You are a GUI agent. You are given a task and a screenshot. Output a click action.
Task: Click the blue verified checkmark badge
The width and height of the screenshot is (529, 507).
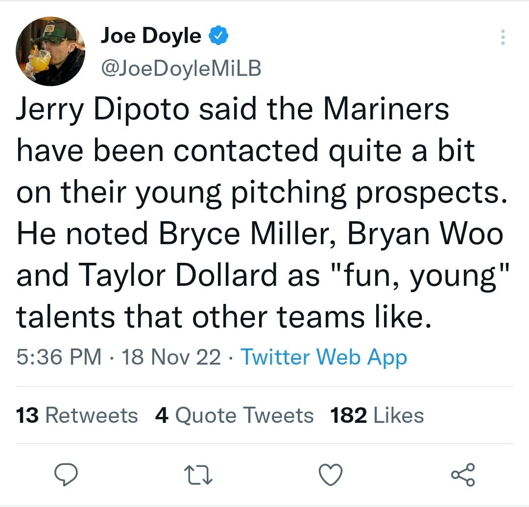[219, 35]
